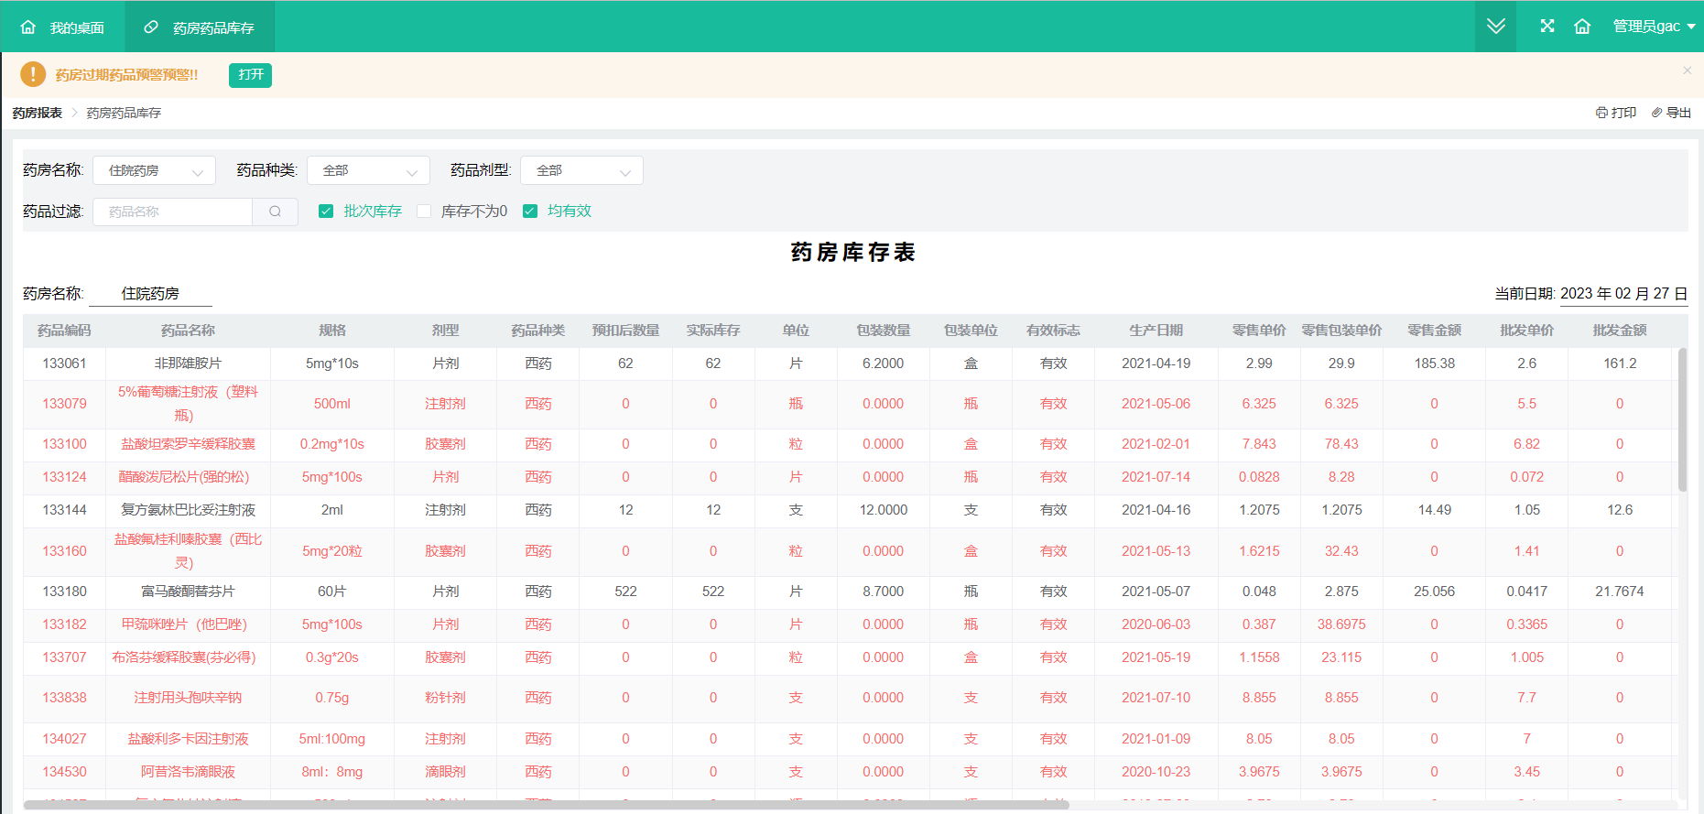Click the 盐酸利多卡因注射液 cell
The image size is (1704, 814).
(188, 739)
